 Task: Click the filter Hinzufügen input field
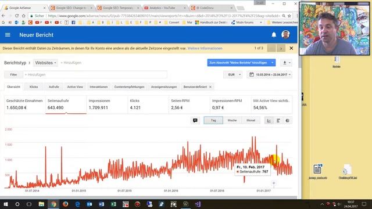(x=95, y=75)
